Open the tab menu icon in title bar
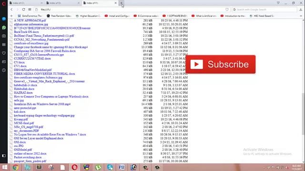The image size is (305, 171). coord(278,3)
